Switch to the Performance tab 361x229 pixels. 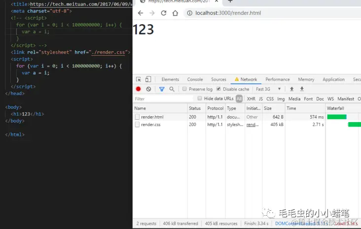(278, 79)
